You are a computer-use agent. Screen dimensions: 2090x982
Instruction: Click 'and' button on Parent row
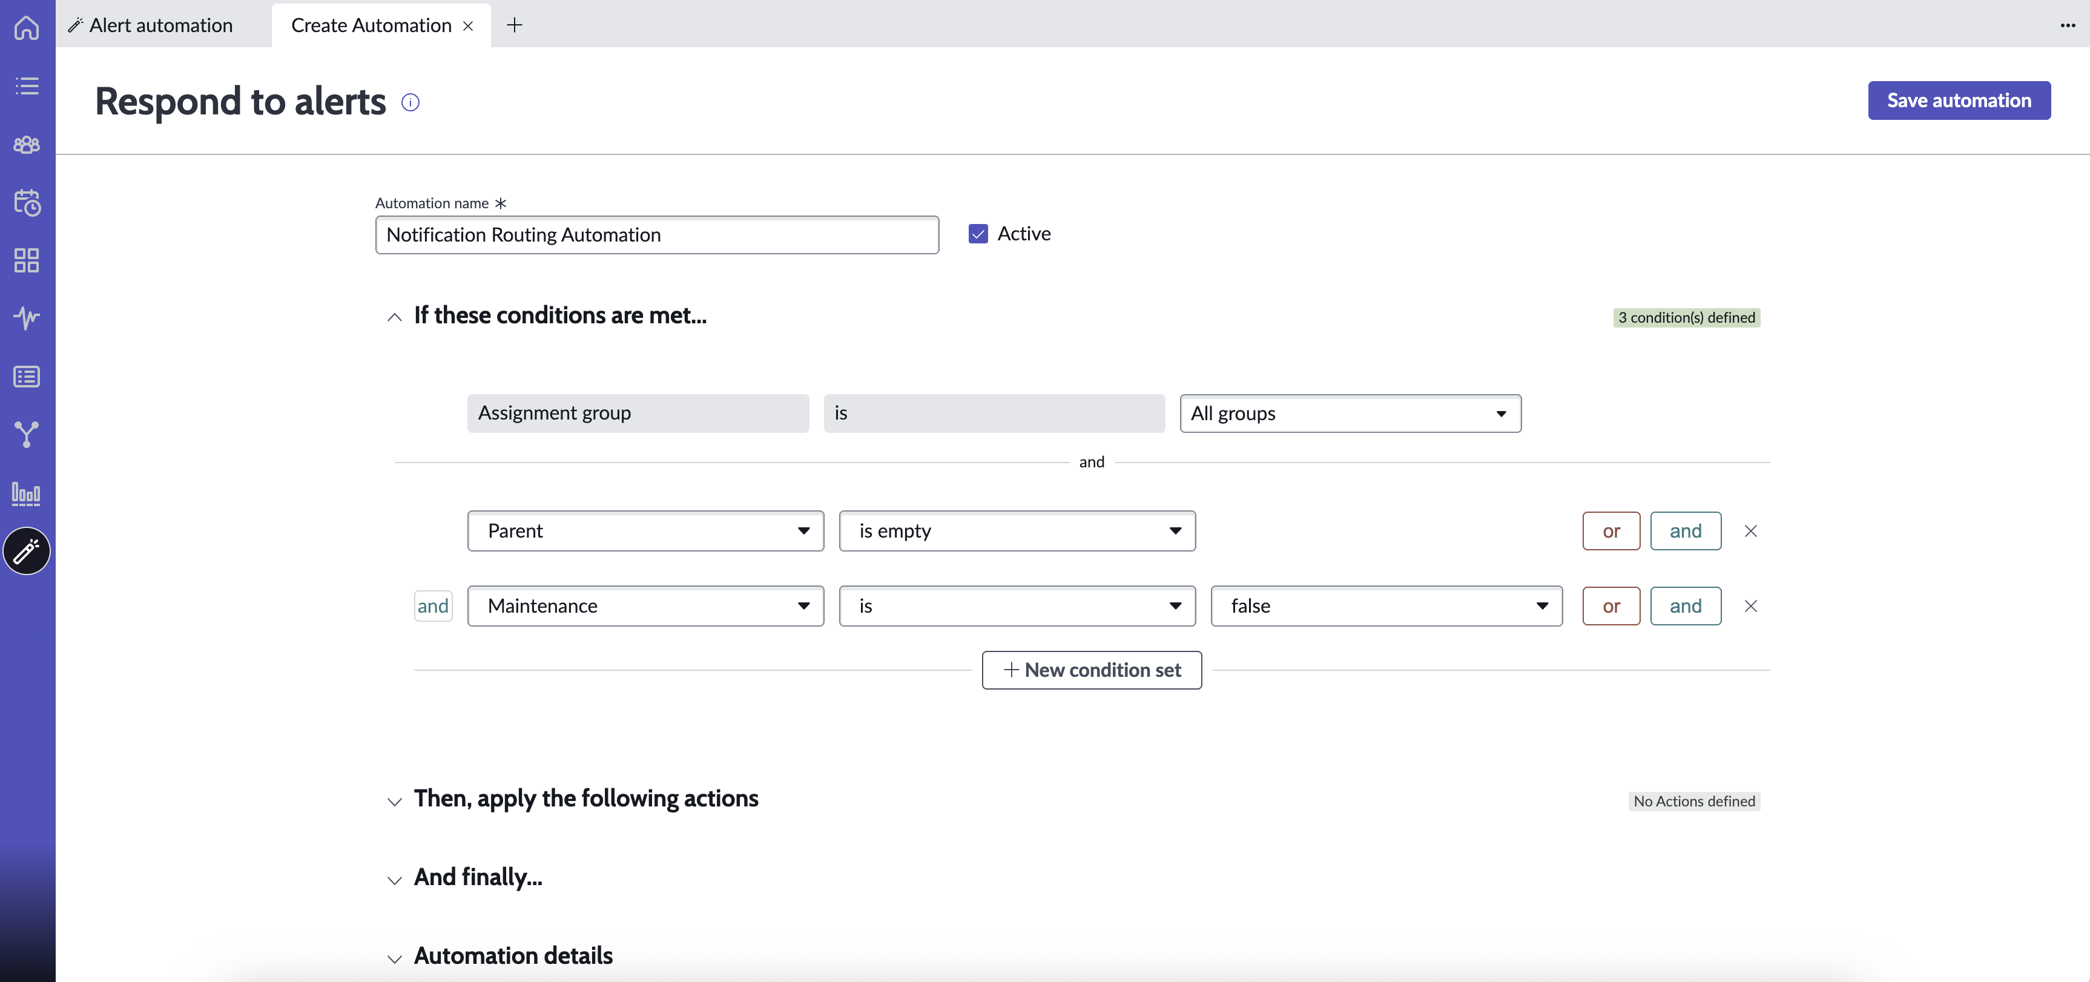coord(1686,531)
